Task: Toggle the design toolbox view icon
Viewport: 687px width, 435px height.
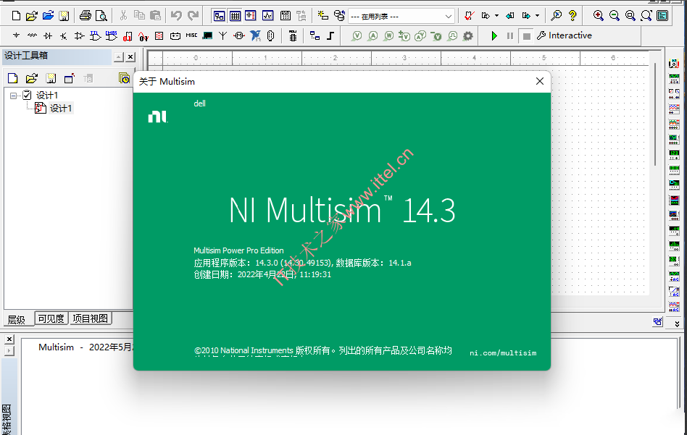Action: pyautogui.click(x=220, y=15)
